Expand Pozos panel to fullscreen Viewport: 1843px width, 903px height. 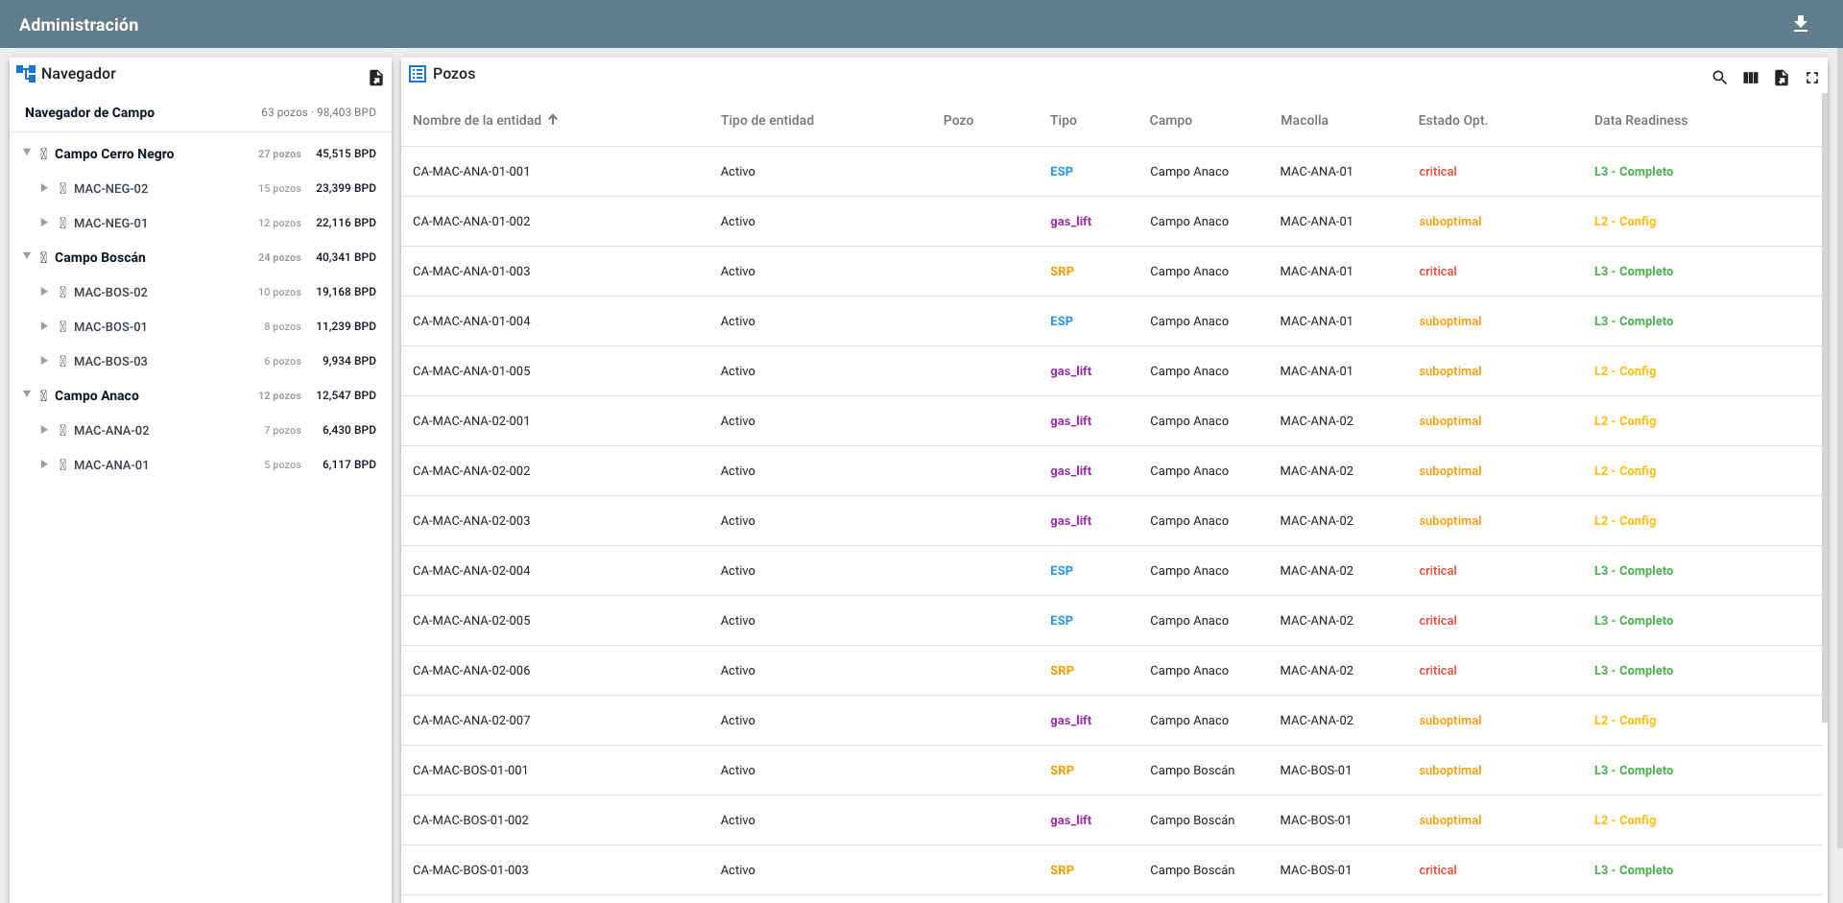pos(1811,78)
